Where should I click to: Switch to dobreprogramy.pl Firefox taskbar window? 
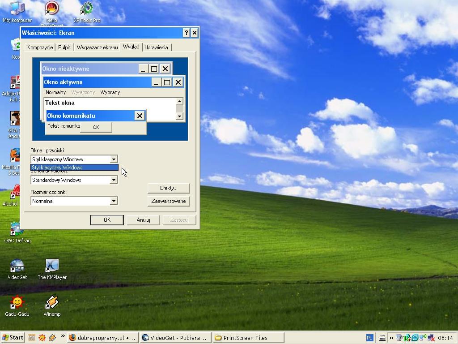click(x=102, y=338)
